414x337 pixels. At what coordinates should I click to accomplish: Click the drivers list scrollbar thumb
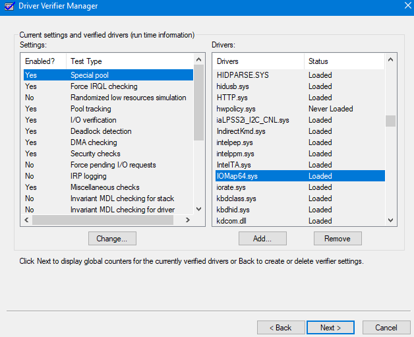tap(390, 121)
